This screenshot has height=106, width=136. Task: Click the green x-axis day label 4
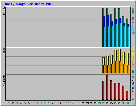tap(21, 103)
